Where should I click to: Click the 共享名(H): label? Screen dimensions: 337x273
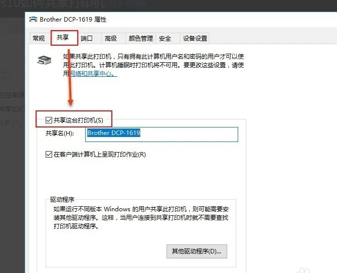[x=60, y=133]
